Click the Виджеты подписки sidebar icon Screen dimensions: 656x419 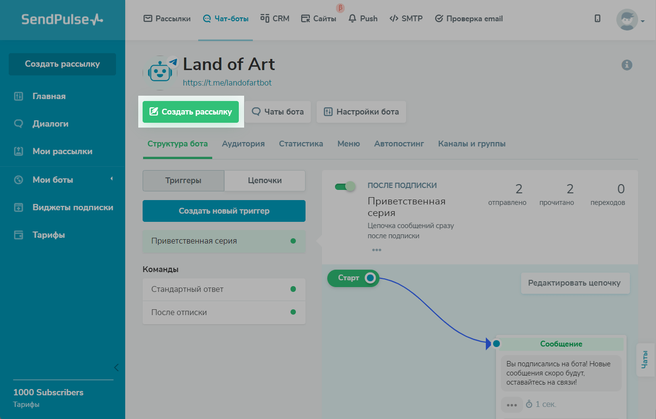(18, 207)
